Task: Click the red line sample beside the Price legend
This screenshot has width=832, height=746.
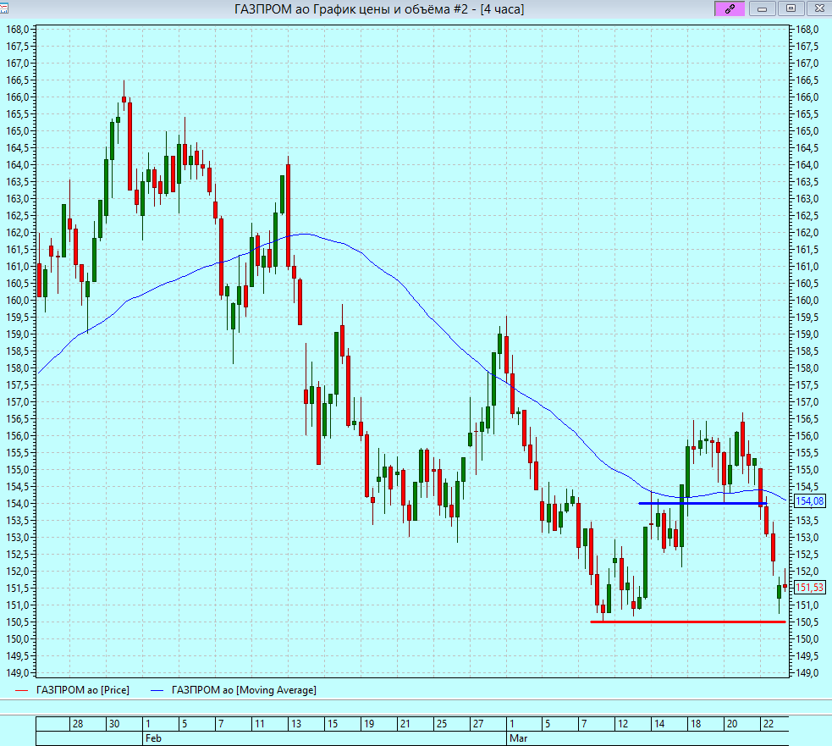Action: [x=21, y=691]
